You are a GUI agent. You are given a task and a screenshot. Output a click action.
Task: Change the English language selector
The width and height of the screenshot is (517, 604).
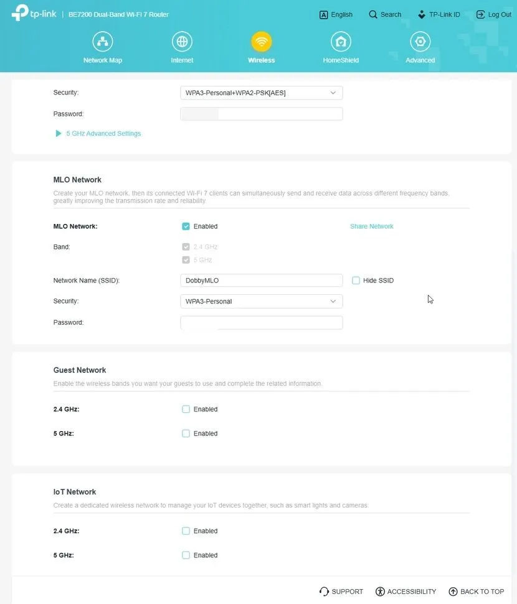point(336,14)
